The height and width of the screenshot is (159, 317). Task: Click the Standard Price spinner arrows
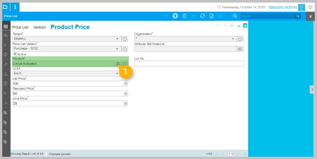coord(126,93)
